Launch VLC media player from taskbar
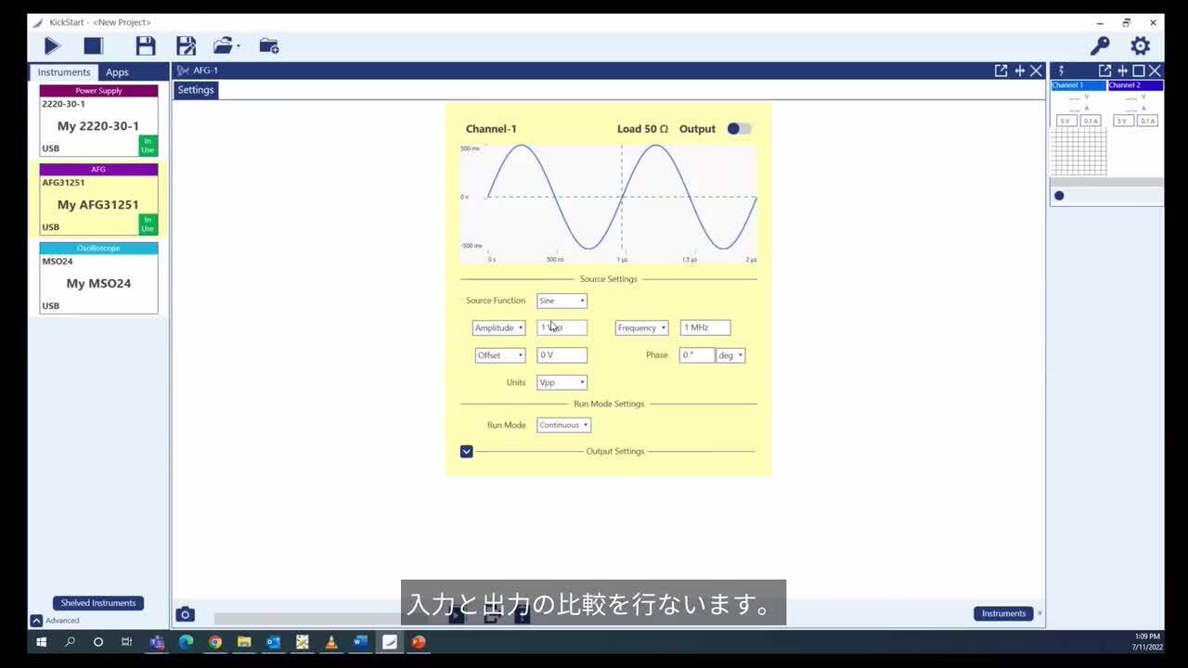Screen dimensions: 1188x668 [331, 642]
